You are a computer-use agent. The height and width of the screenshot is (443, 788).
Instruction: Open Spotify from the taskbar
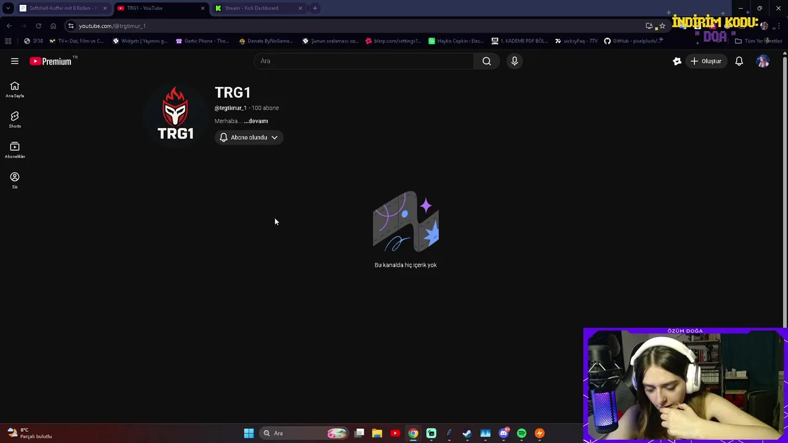[521, 433]
